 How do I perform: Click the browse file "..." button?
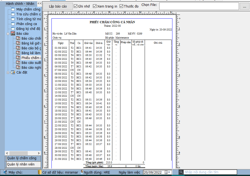tap(244, 7)
